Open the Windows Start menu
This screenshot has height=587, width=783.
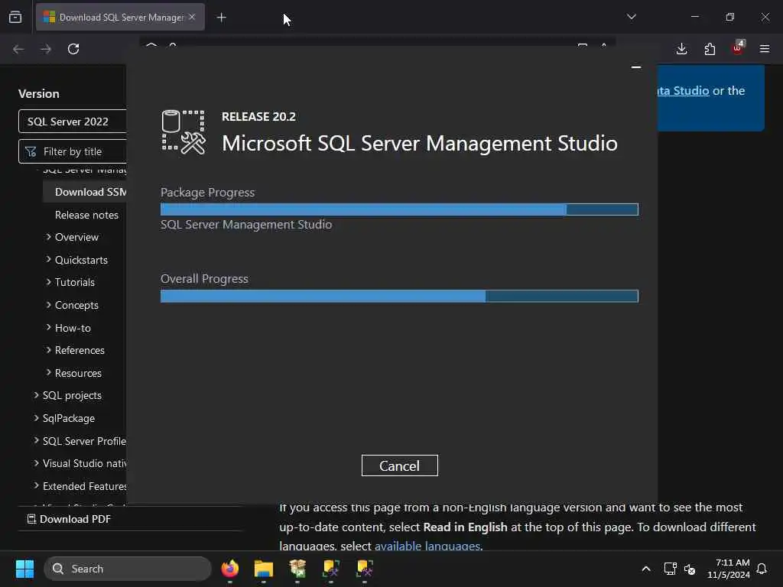point(25,569)
